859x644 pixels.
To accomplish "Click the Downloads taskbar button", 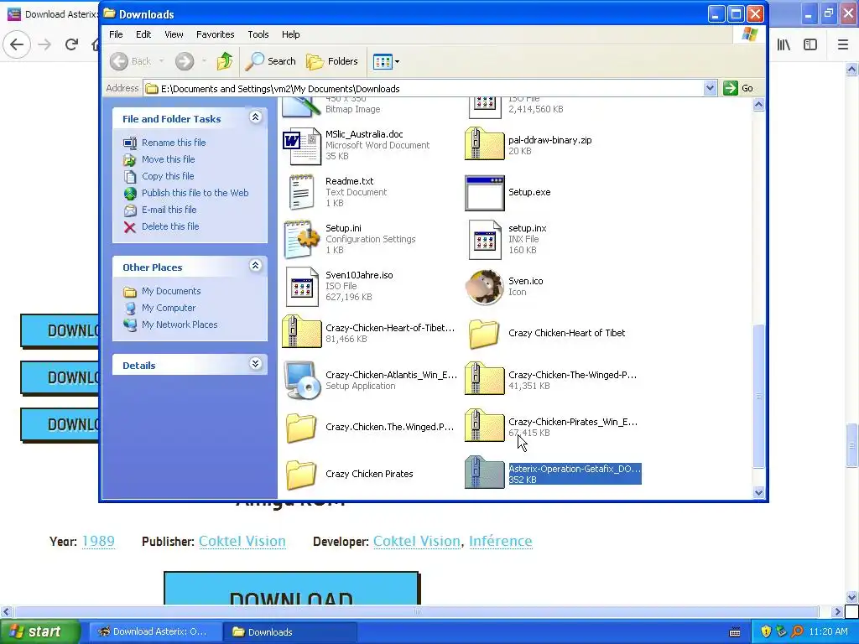I will [x=289, y=632].
